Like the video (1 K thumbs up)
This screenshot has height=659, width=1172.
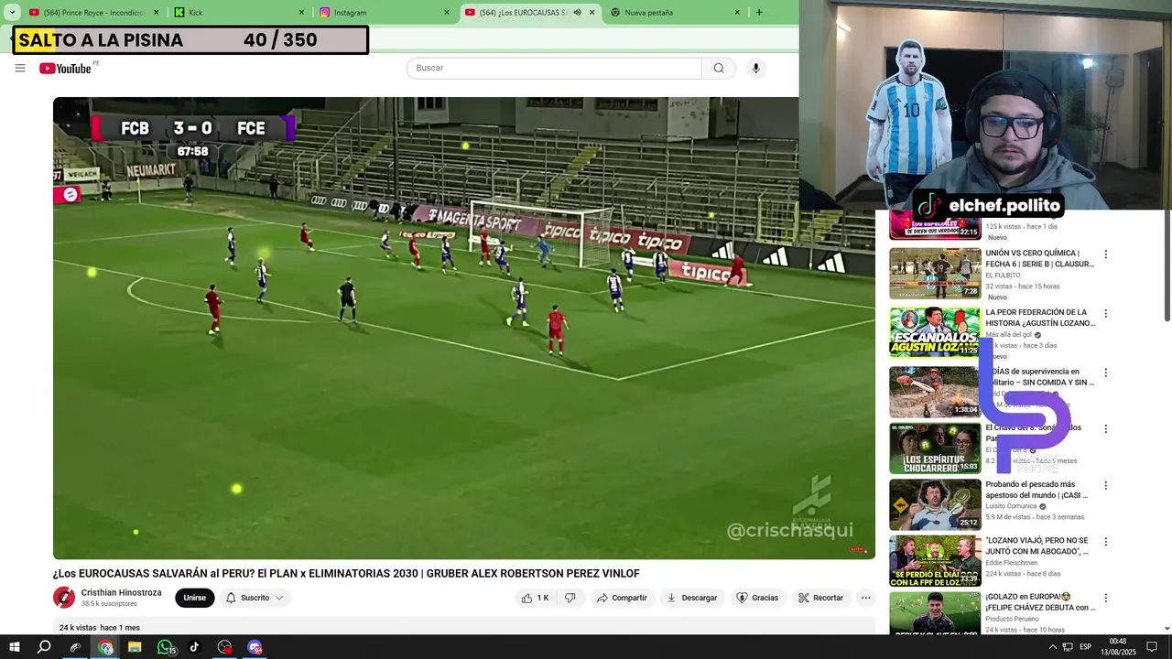(536, 598)
